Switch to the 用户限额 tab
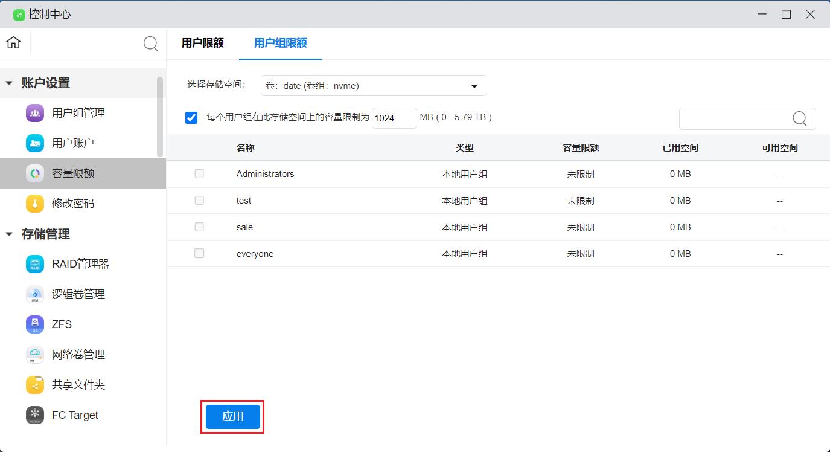Image resolution: width=830 pixels, height=452 pixels. tap(202, 44)
